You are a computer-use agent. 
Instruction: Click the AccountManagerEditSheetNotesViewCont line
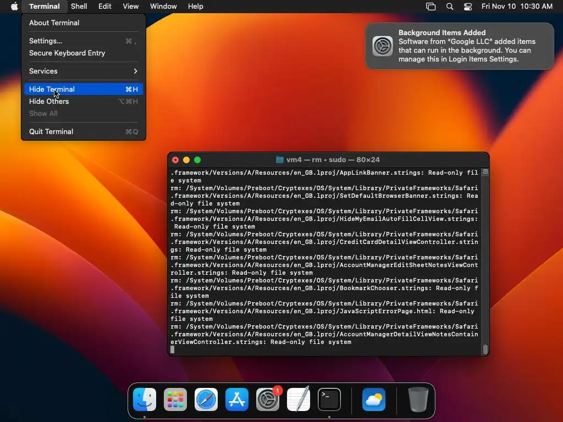(324, 265)
